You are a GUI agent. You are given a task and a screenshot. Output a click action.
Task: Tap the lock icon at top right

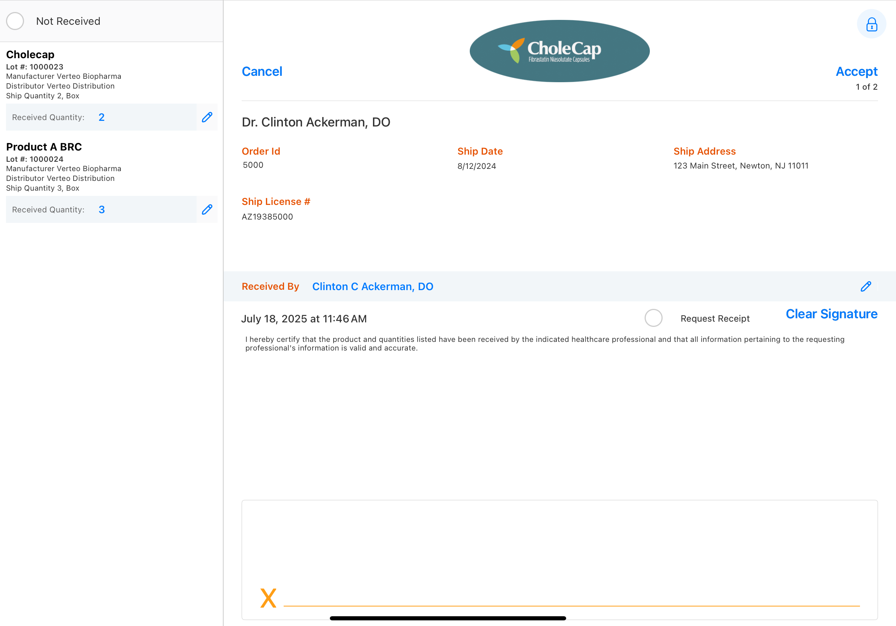click(871, 24)
